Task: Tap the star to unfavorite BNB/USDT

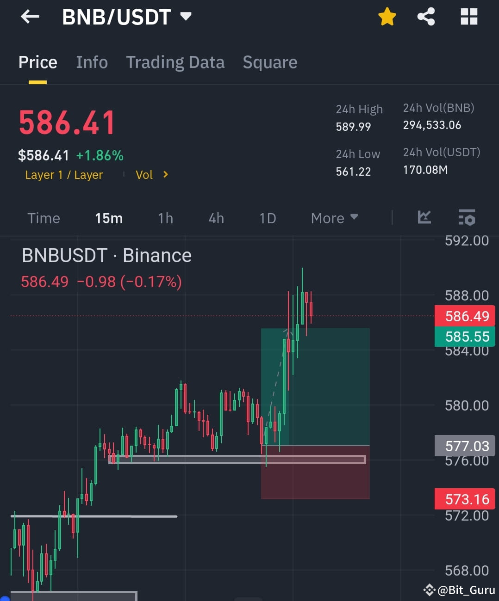Action: point(387,17)
